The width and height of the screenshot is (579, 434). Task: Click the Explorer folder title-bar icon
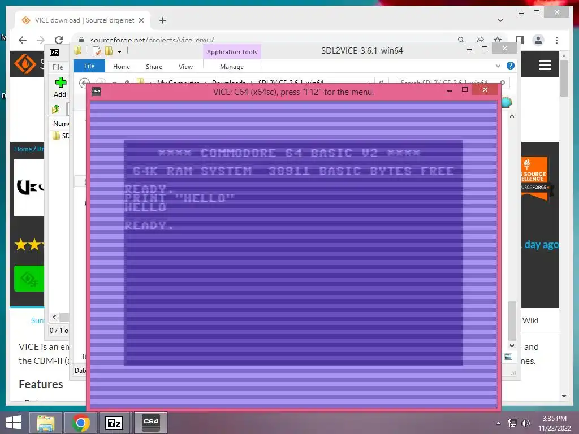(x=77, y=50)
